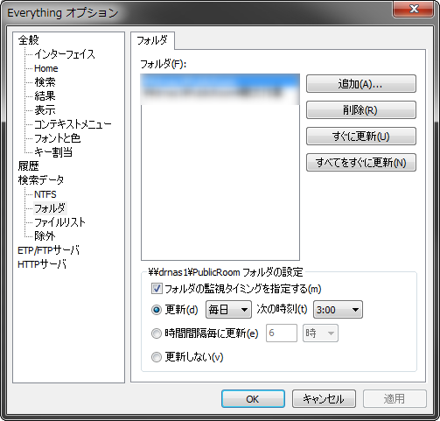Open the インターフェイス settings page
This screenshot has width=440, height=421.
(65, 54)
